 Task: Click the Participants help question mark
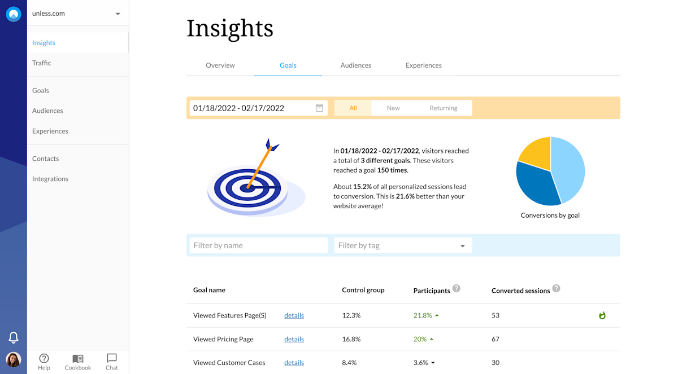pyautogui.click(x=457, y=288)
